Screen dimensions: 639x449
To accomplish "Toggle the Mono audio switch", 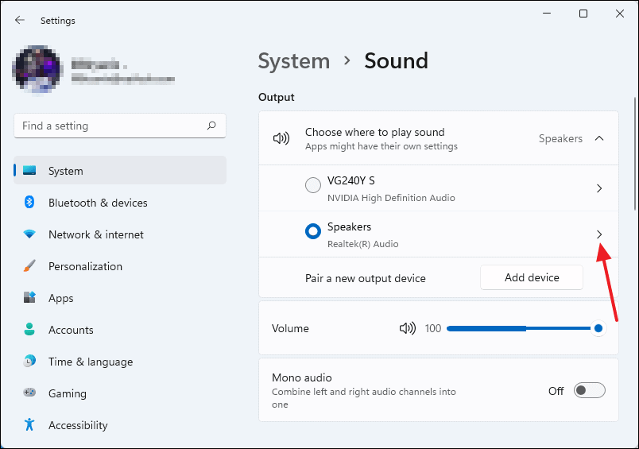I will (590, 390).
